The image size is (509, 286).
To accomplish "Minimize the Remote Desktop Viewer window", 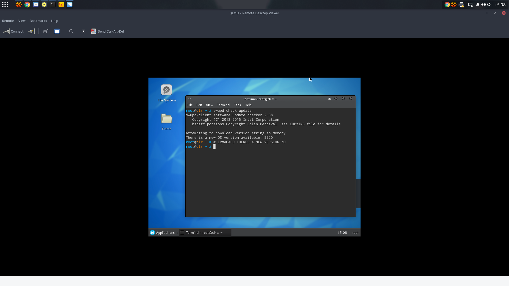I will (x=487, y=13).
